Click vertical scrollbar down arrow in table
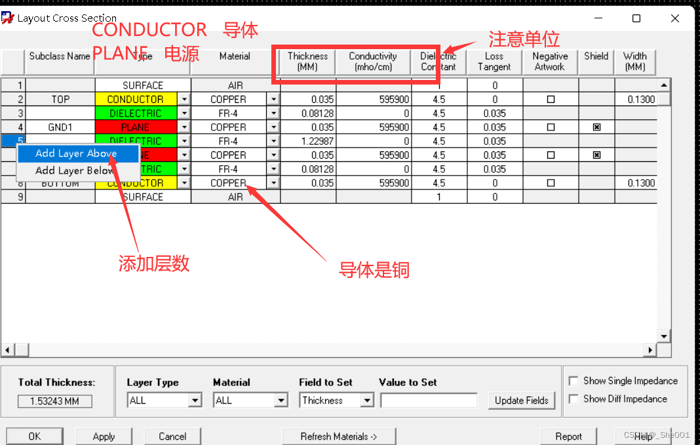Viewport: 700px width, 445px height. point(664,336)
